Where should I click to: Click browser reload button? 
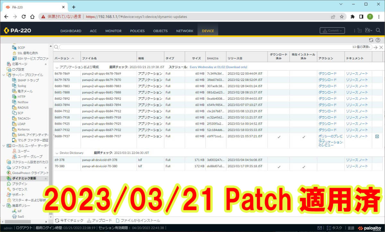(x=23, y=17)
